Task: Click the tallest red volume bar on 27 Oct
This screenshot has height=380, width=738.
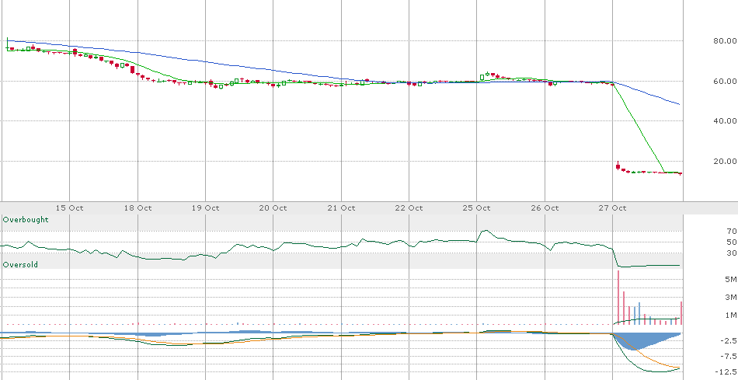Action: pos(618,297)
